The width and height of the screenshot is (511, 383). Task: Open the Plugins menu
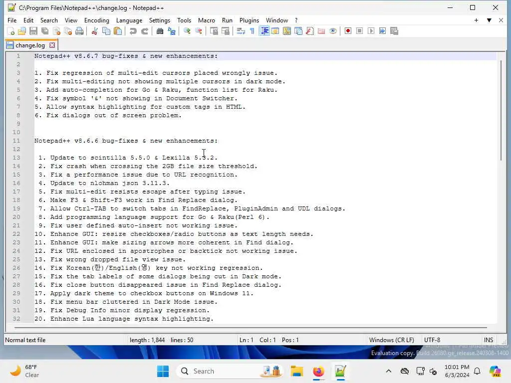coord(250,20)
